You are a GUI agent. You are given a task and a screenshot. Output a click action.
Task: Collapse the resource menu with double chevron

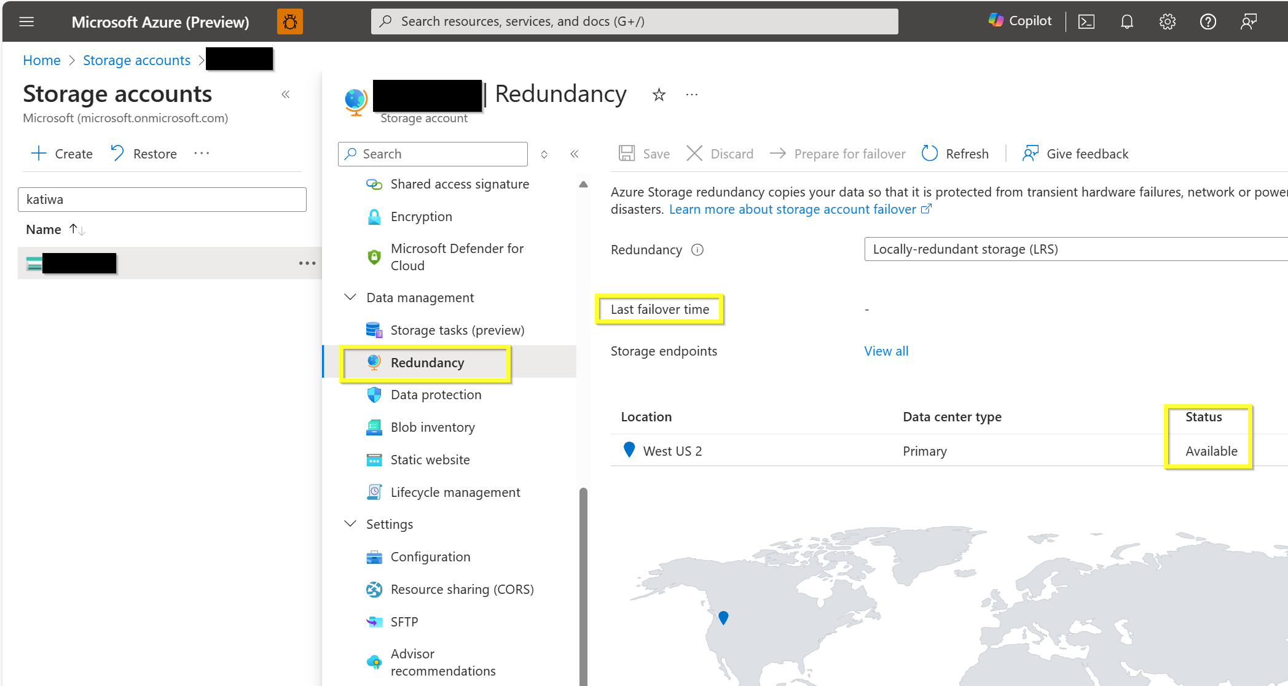tap(575, 154)
